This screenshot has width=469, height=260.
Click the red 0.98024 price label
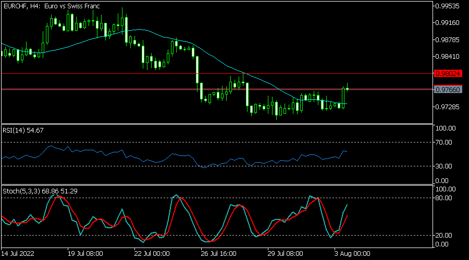tap(448, 73)
